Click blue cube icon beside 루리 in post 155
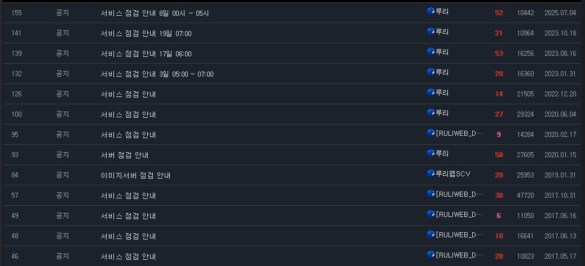Image resolution: width=585 pixels, height=266 pixels. click(431, 11)
